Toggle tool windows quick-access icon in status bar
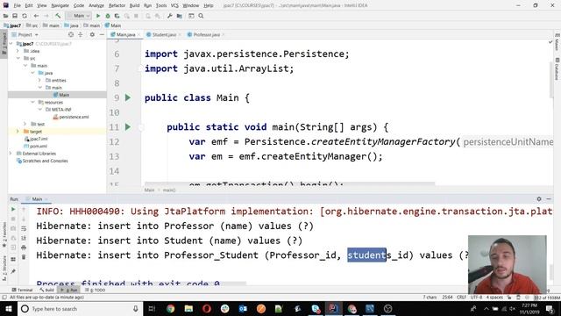This screenshot has height=316, width=561. pos(4,298)
